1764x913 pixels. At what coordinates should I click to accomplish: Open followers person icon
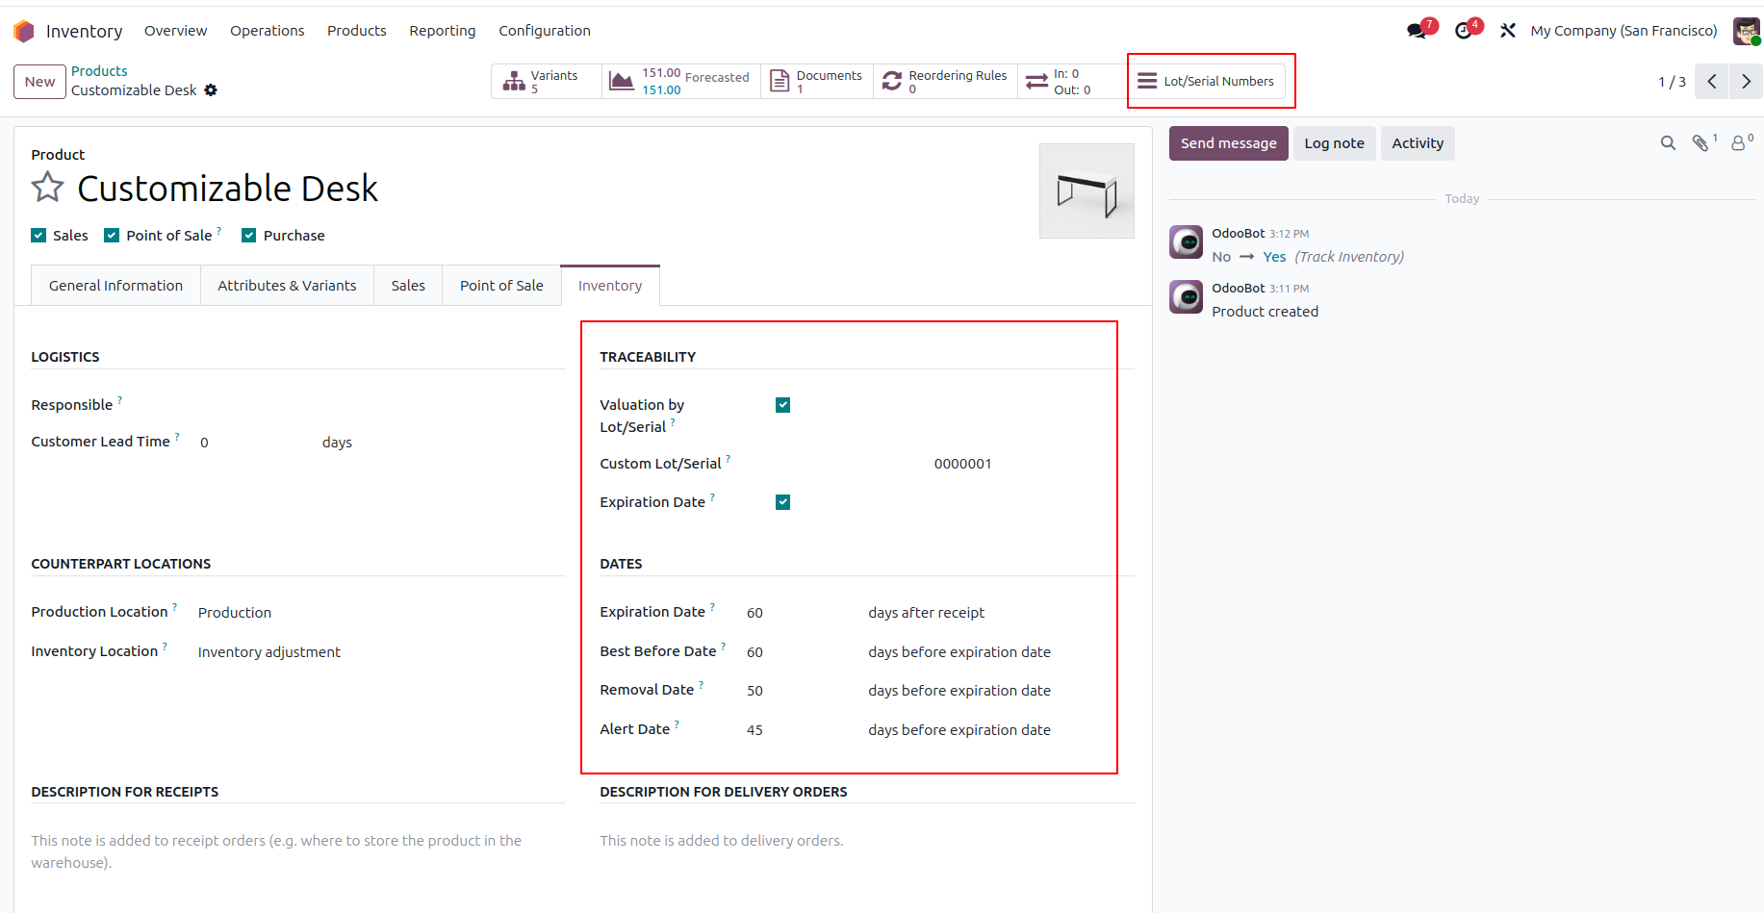(1739, 143)
